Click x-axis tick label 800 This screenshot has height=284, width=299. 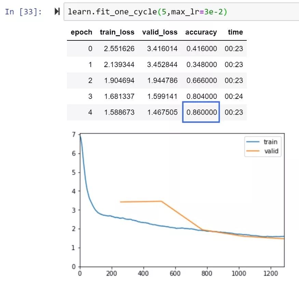pyautogui.click(x=207, y=273)
